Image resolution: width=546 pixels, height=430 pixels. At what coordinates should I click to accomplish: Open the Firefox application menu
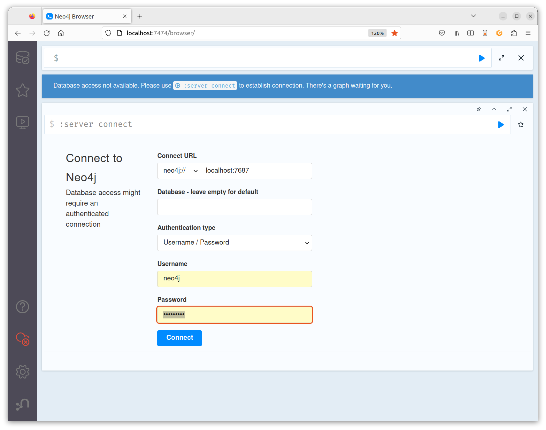528,33
